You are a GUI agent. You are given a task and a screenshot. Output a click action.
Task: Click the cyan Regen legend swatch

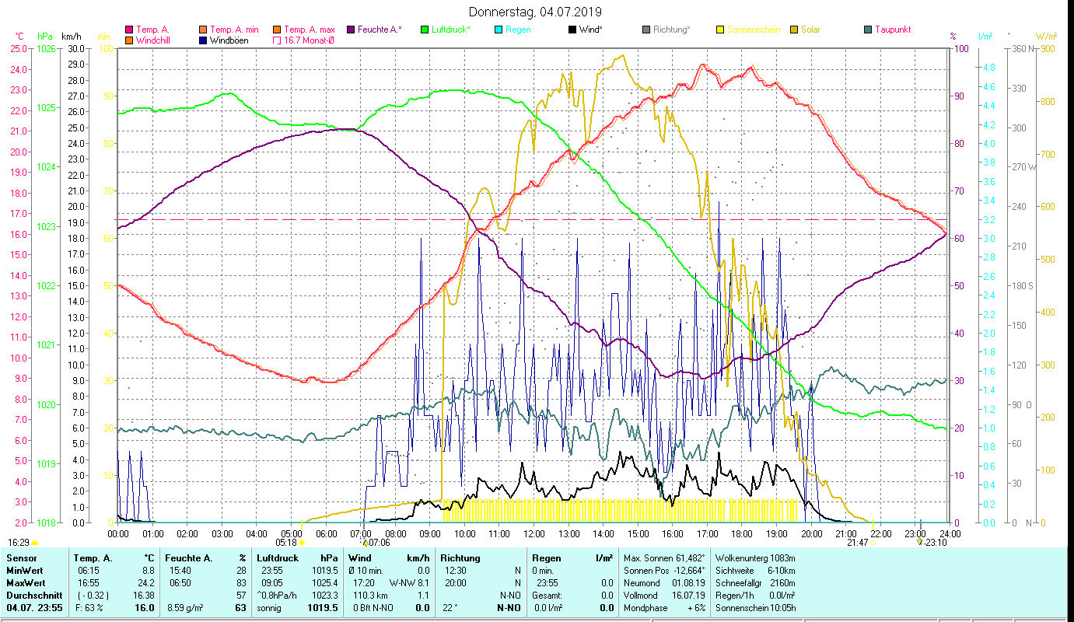[x=499, y=30]
